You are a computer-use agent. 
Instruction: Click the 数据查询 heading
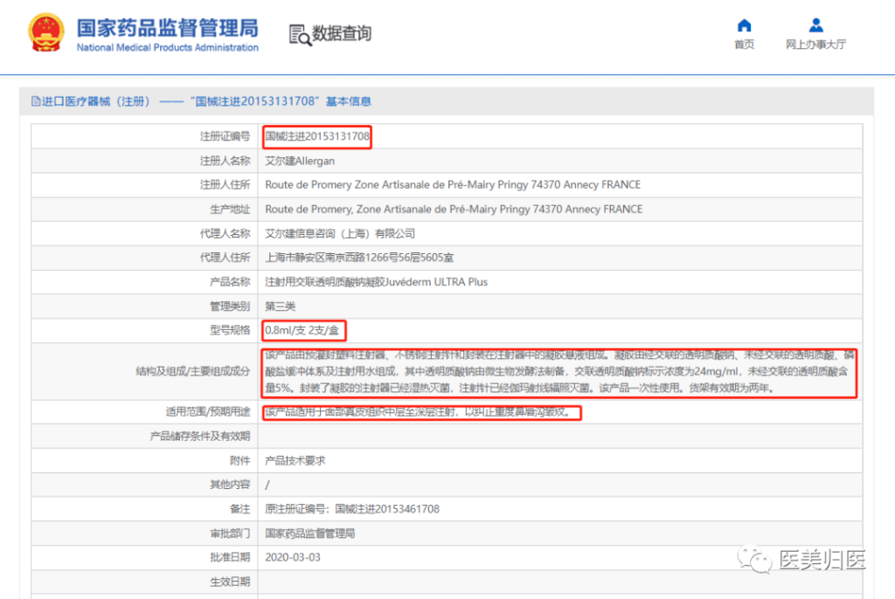pos(342,34)
